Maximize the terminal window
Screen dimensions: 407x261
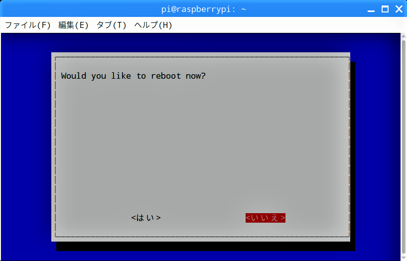tap(385, 9)
